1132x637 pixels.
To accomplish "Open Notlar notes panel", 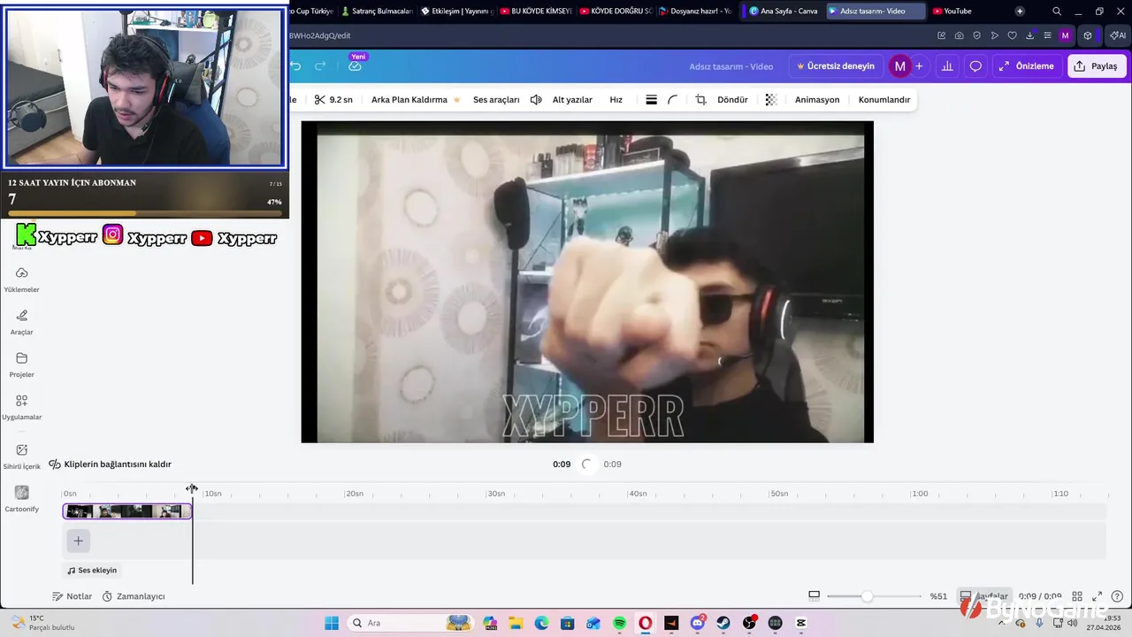I will coord(72,596).
